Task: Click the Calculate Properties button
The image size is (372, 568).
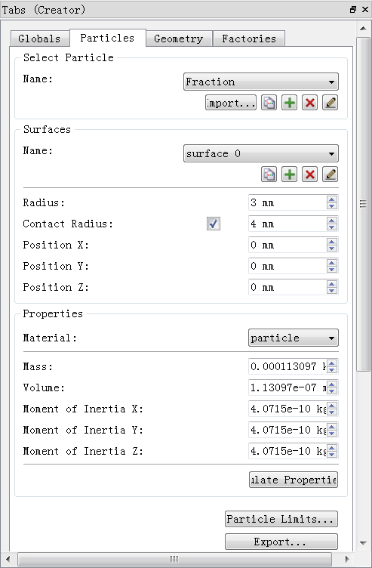Action: pos(294,480)
